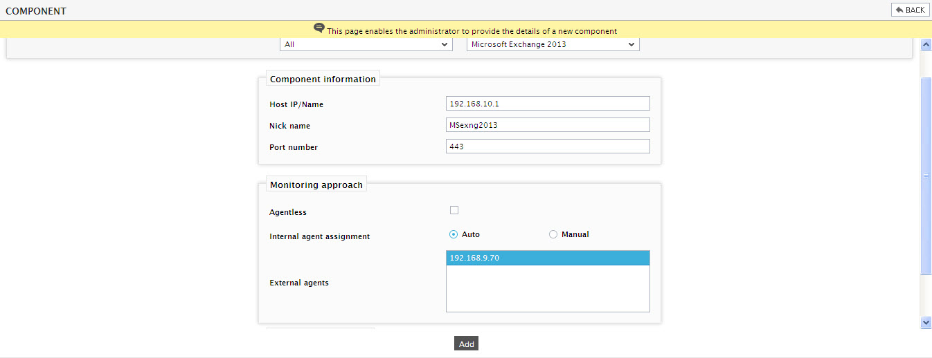The width and height of the screenshot is (932, 358).
Task: Open the 'All' category dropdown
Action: tap(366, 44)
